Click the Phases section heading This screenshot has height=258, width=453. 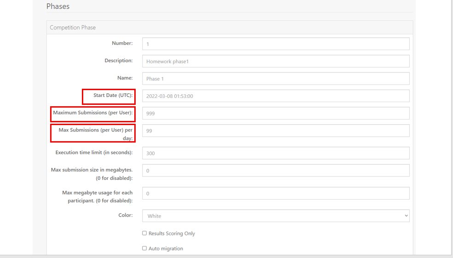click(58, 6)
